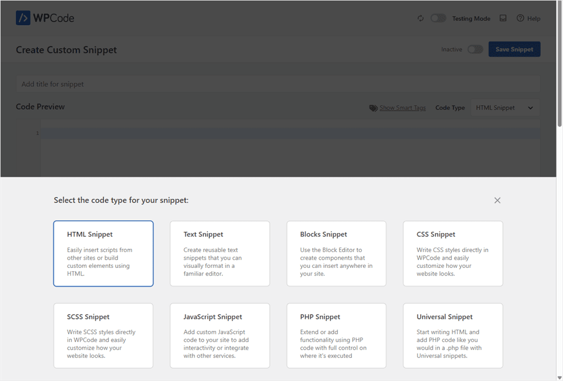Image resolution: width=563 pixels, height=381 pixels.
Task: Select the Universal Snippet card
Action: pos(453,336)
